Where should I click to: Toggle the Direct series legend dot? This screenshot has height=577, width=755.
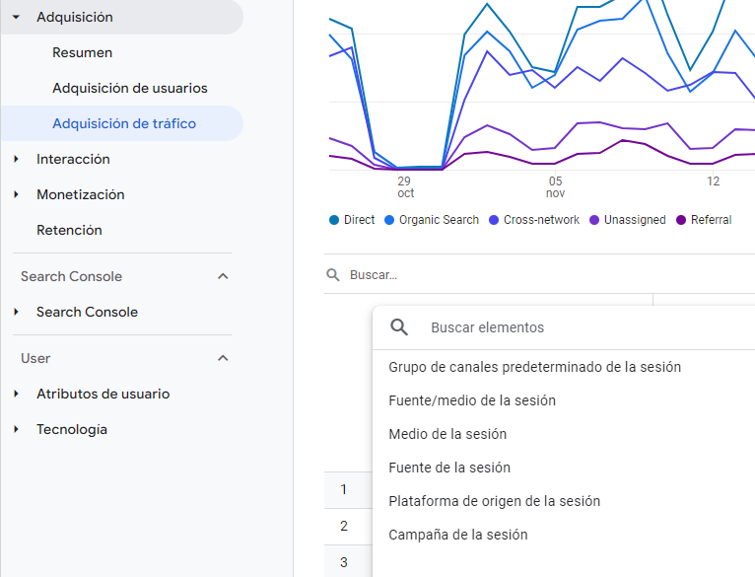pyautogui.click(x=334, y=220)
